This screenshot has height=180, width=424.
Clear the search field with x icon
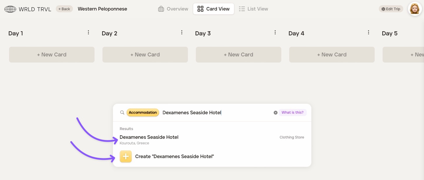[275, 113]
